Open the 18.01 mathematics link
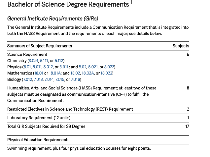Screen dimensions: 210x157 (39, 73)
